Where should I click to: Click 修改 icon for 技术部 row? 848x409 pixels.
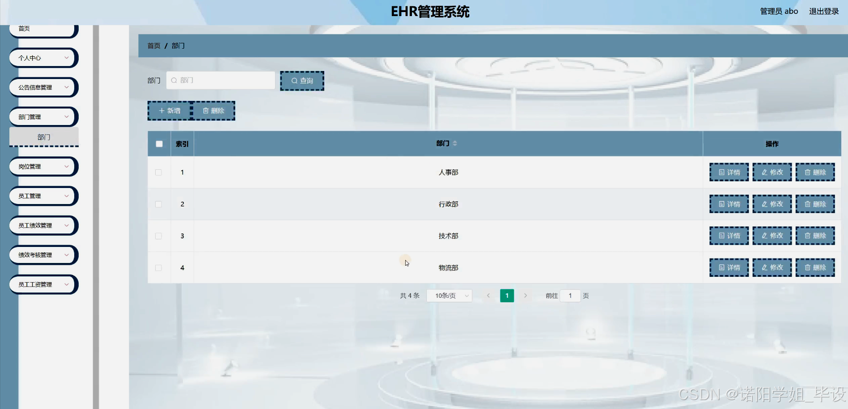(772, 236)
